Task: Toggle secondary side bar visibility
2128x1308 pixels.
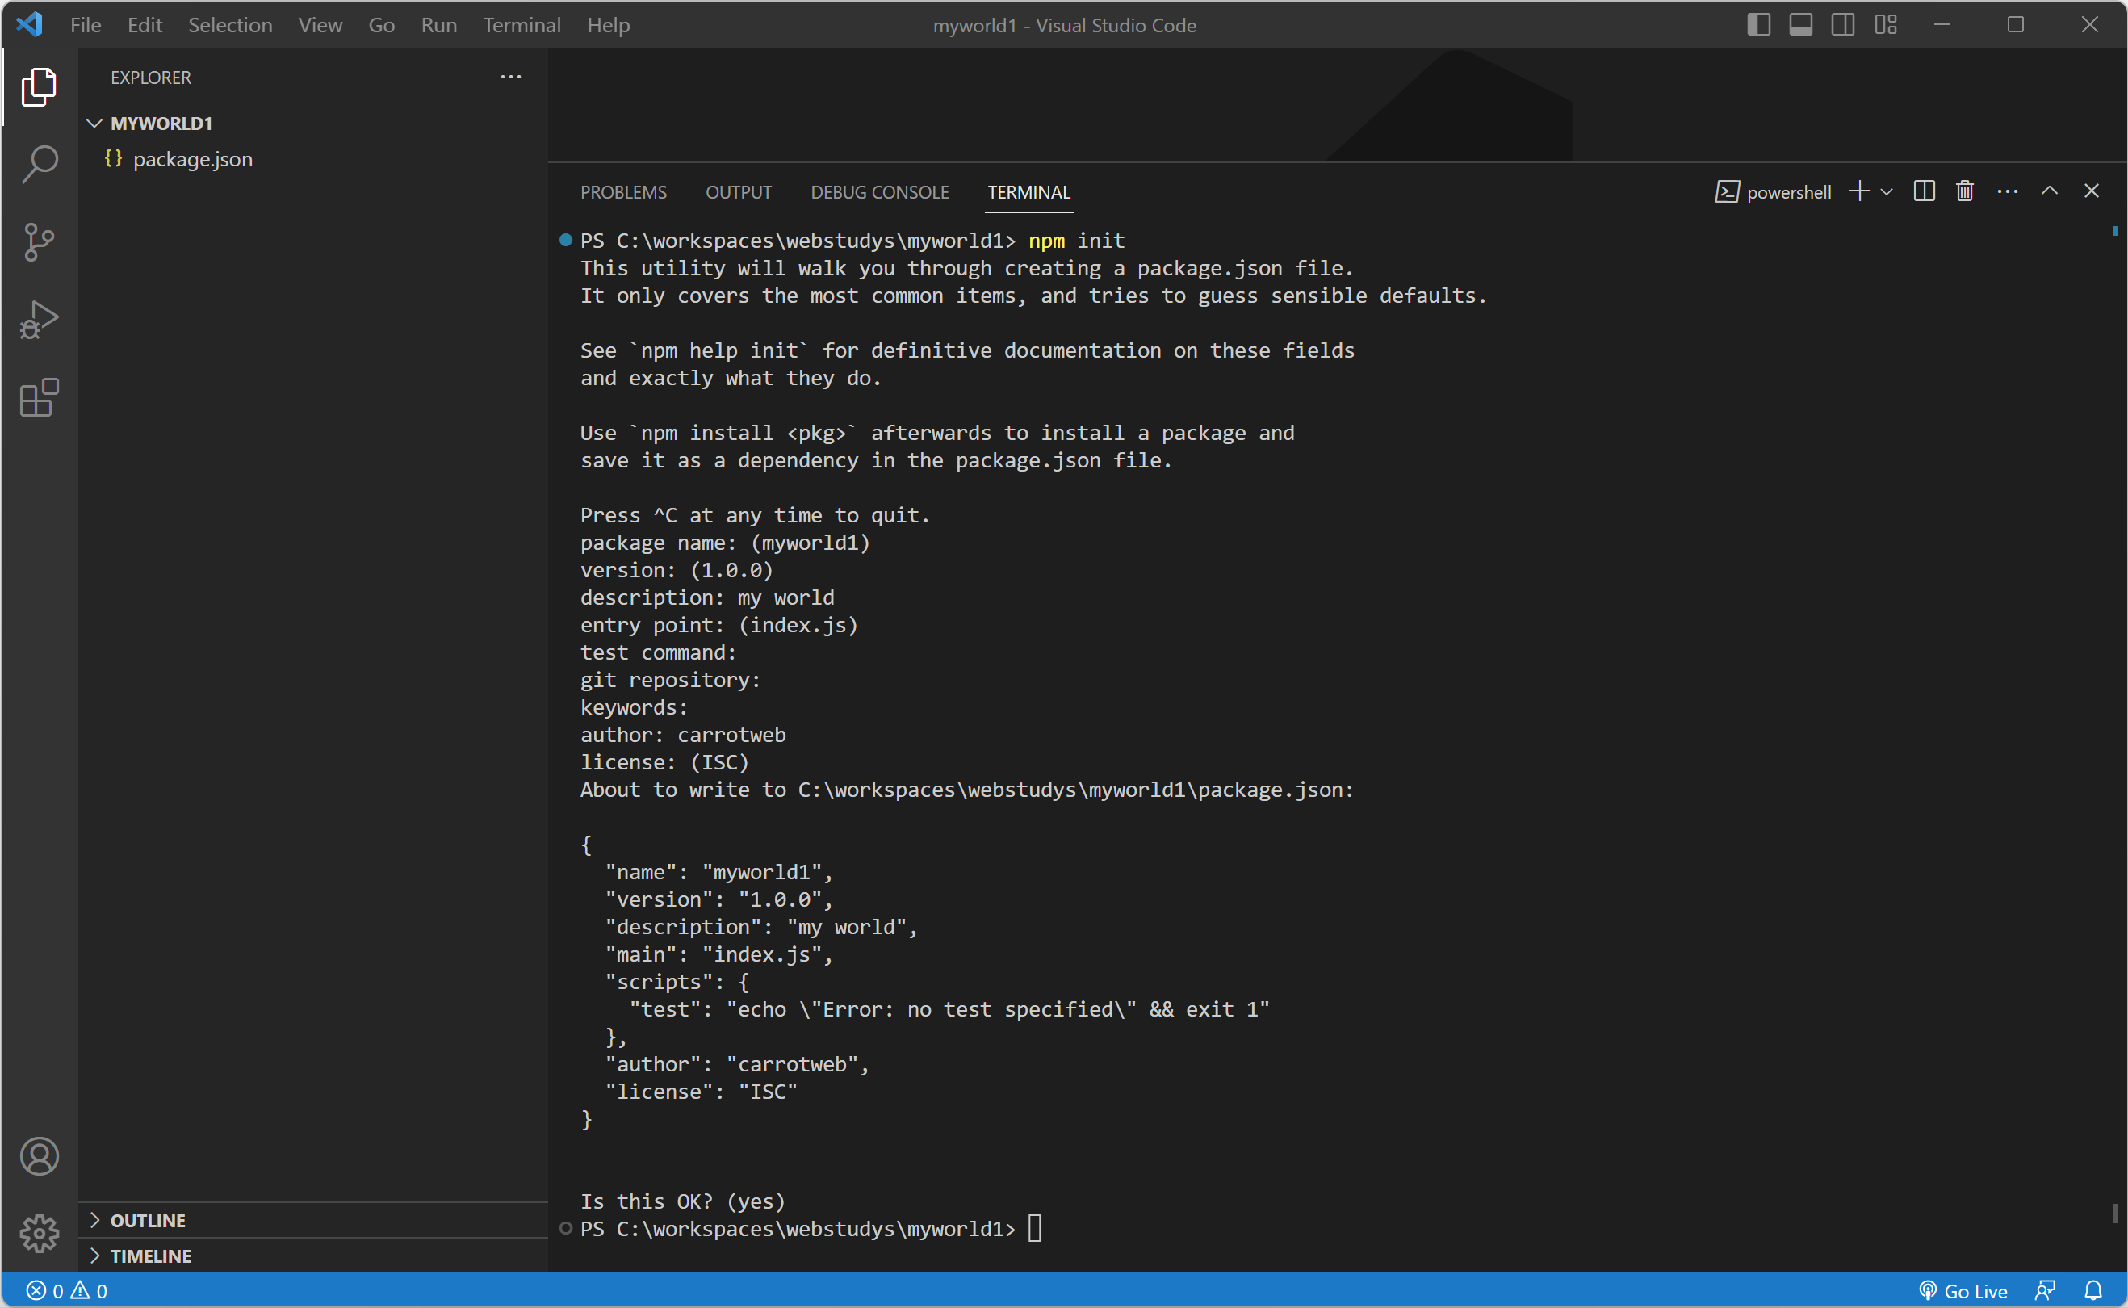Action: pos(1843,25)
